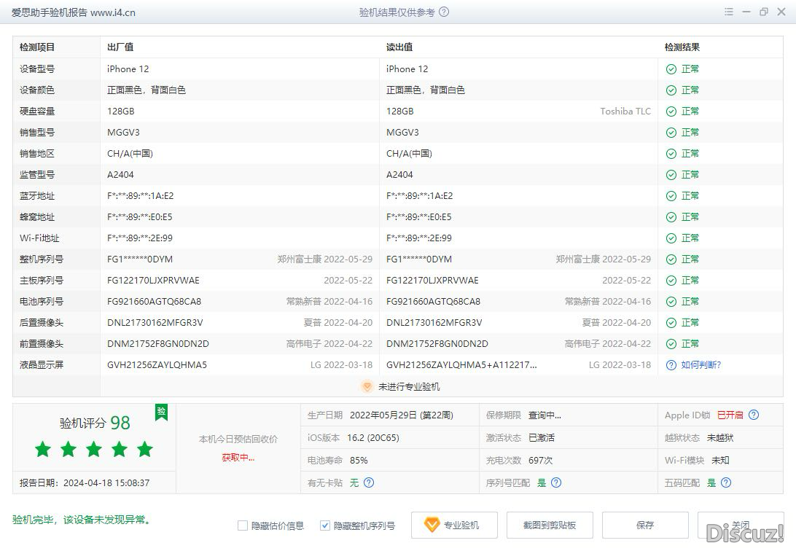
Task: Click the 正常 check icon for 电池序列号
Action: pos(671,302)
